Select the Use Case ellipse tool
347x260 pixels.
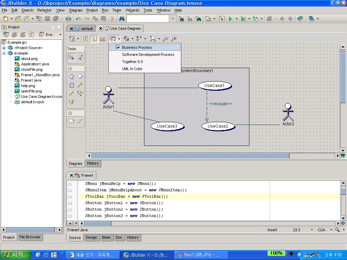coord(80,77)
